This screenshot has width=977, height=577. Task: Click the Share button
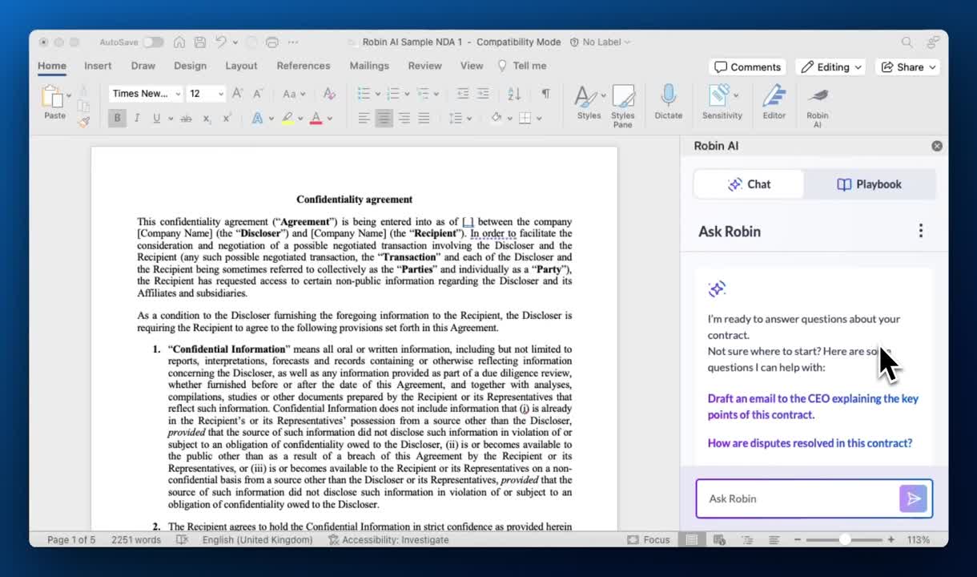pyautogui.click(x=908, y=67)
